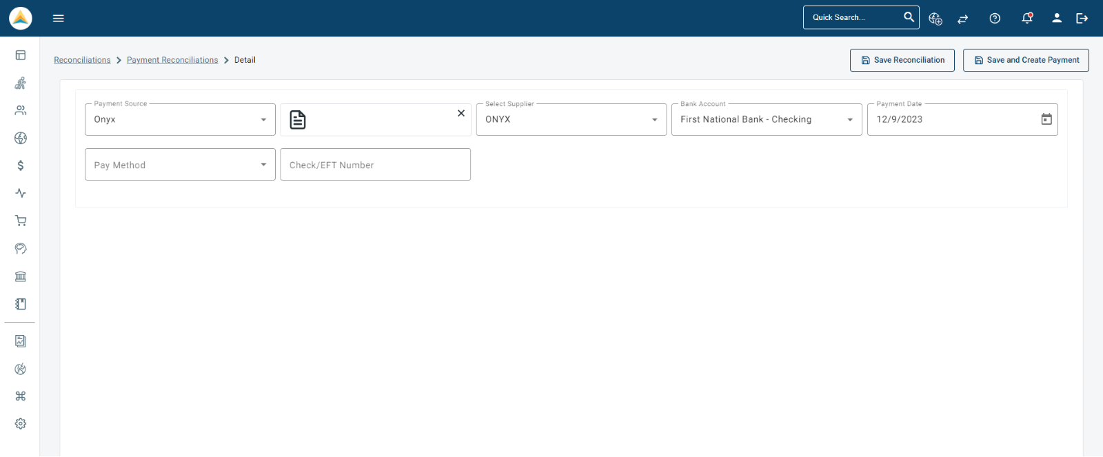
Task: Open the shopping cart sidebar icon
Action: click(21, 221)
